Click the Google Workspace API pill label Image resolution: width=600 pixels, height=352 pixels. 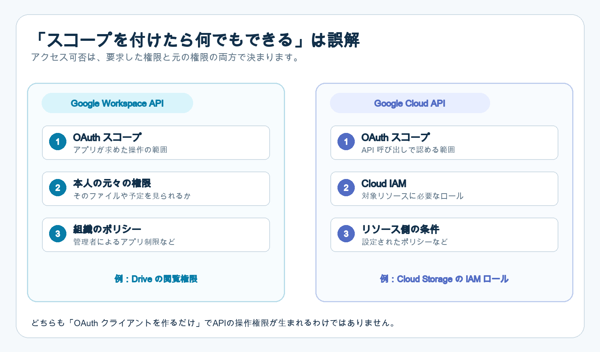pos(117,103)
